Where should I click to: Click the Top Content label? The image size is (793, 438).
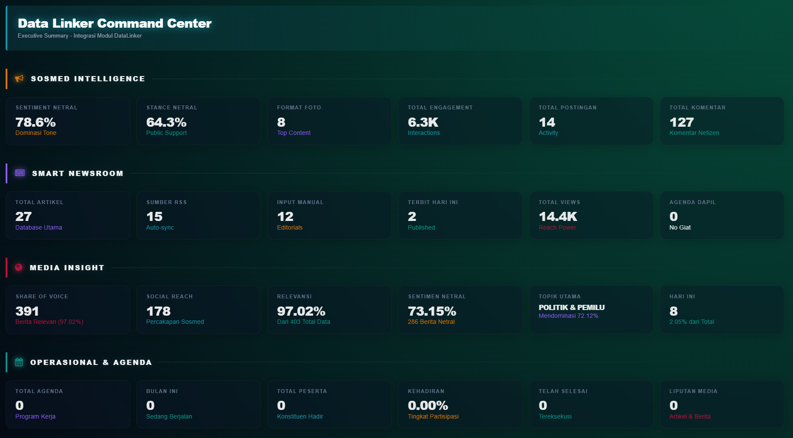pos(294,133)
